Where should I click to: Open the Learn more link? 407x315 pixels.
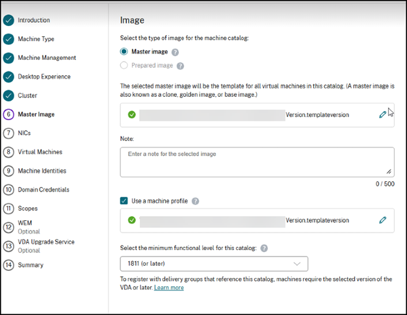pos(168,288)
